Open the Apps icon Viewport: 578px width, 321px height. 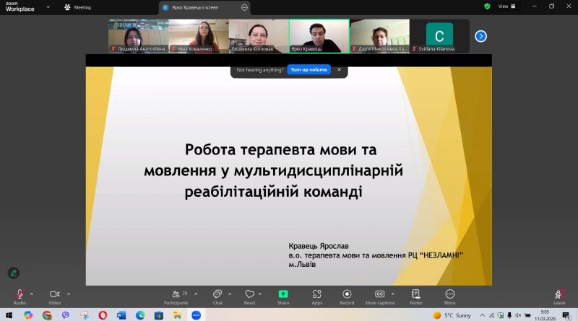coord(316,294)
